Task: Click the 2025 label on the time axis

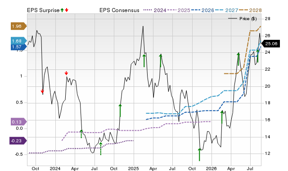Action: pos(133,168)
